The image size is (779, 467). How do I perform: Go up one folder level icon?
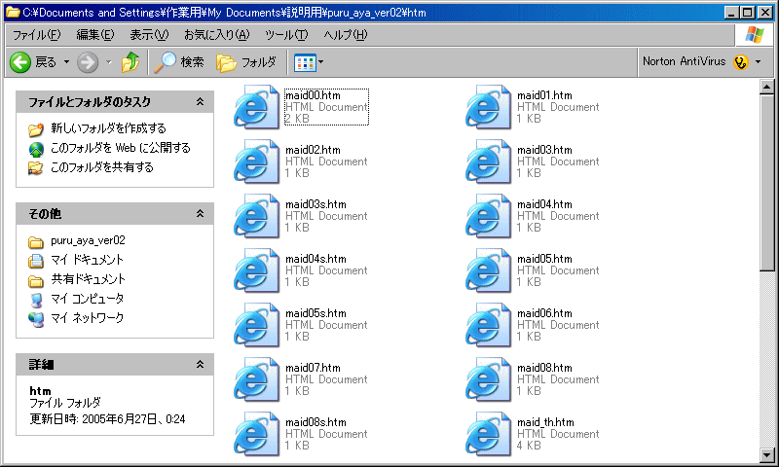130,62
